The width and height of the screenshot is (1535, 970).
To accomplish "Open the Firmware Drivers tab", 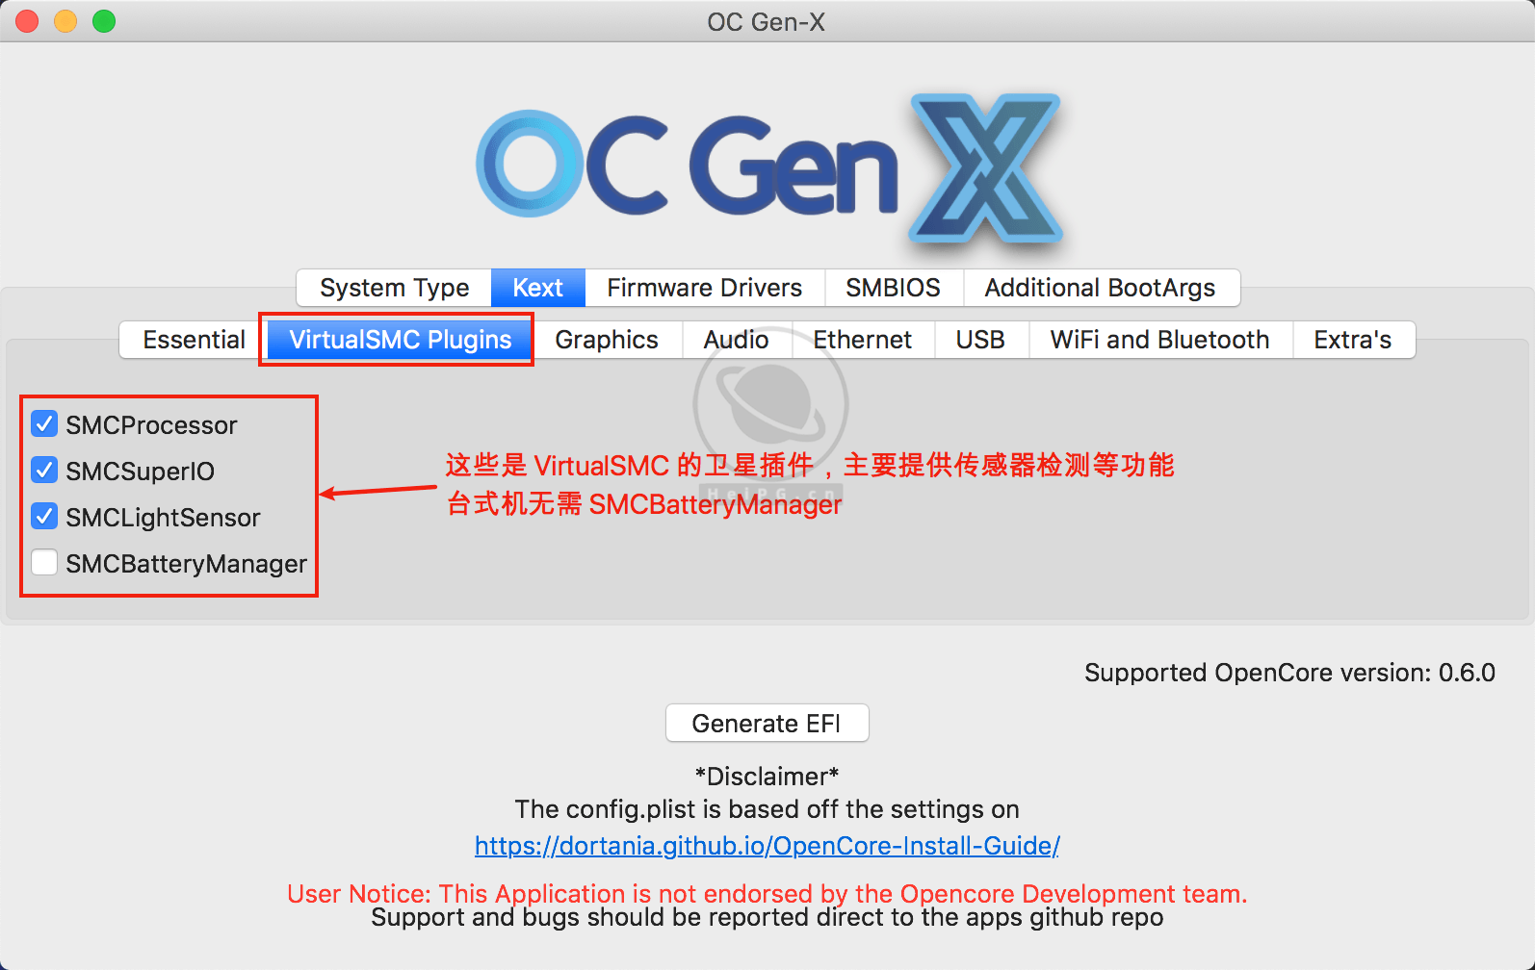I will pos(704,288).
